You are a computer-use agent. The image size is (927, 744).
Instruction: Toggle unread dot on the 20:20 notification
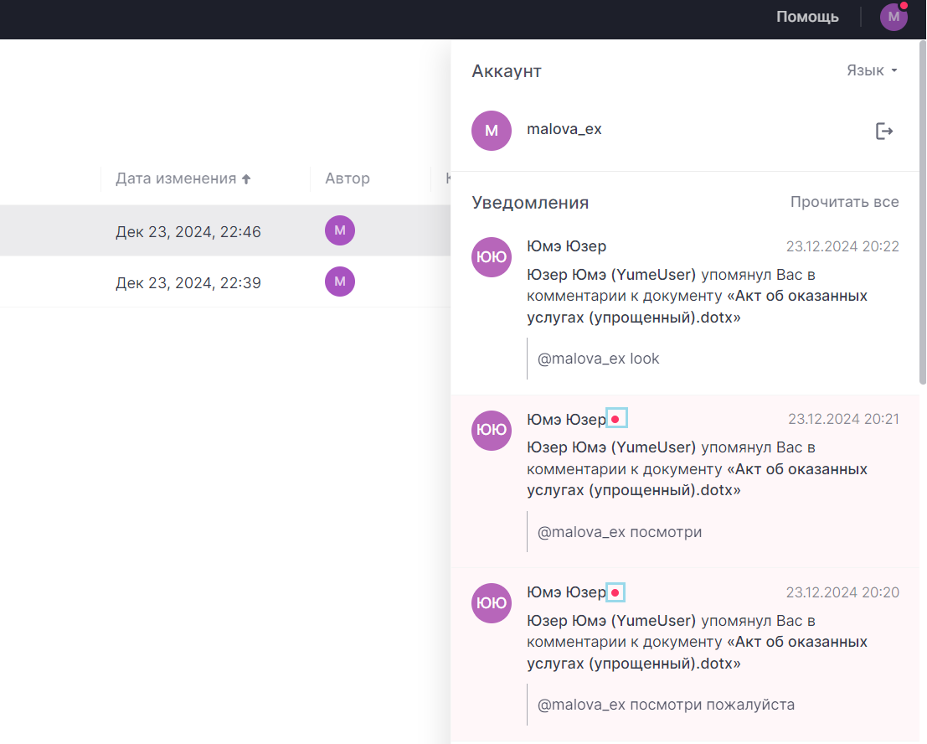[x=615, y=592]
